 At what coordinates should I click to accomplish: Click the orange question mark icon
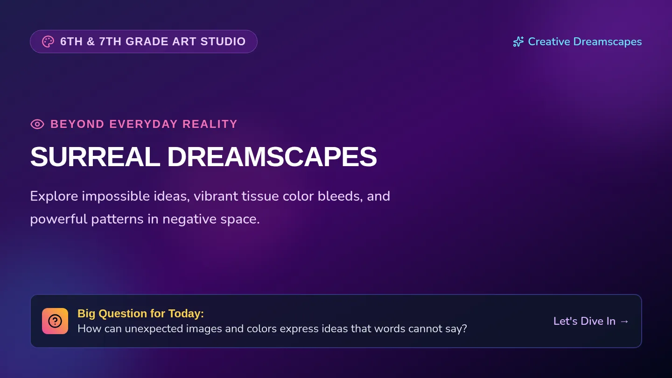55,321
